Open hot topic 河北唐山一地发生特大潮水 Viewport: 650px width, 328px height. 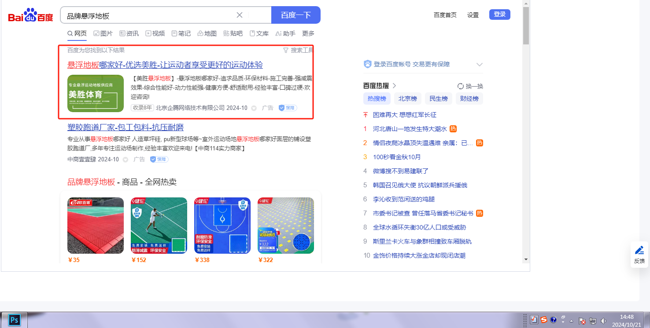[x=410, y=129]
